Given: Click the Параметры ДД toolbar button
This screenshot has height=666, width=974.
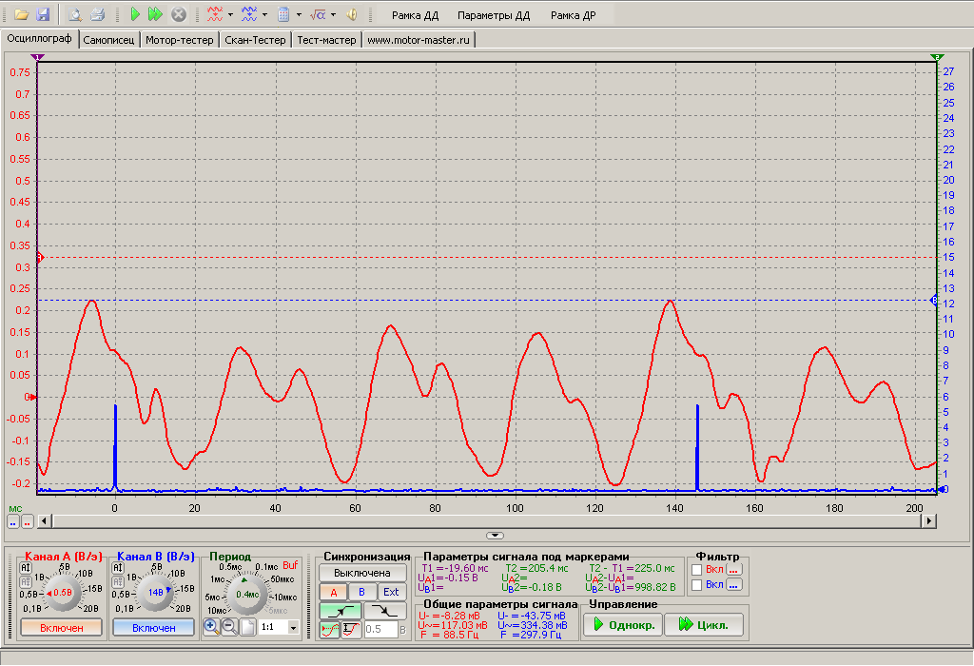Looking at the screenshot, I should 494,15.
